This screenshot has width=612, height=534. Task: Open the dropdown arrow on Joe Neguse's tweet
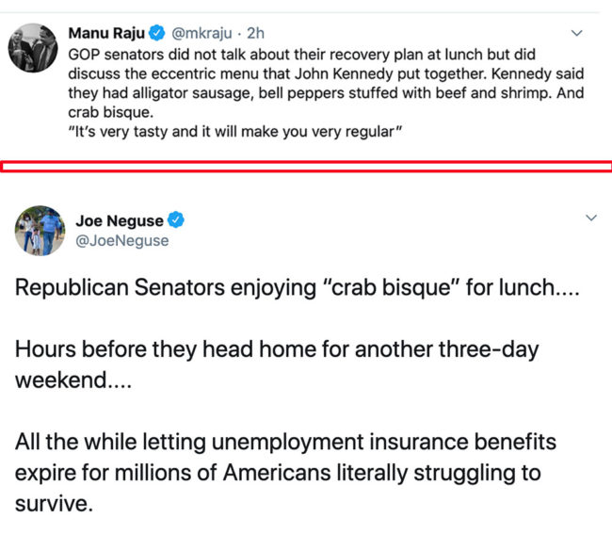point(591,218)
